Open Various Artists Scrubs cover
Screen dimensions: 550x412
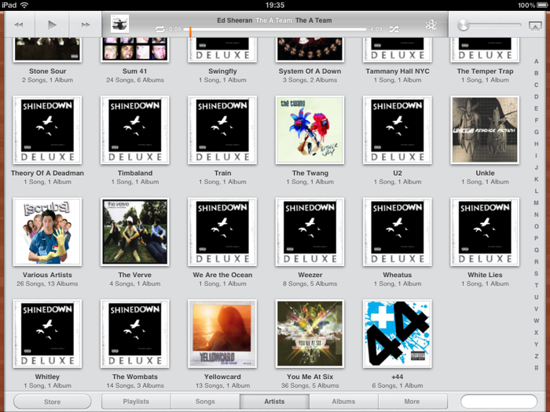[47, 232]
